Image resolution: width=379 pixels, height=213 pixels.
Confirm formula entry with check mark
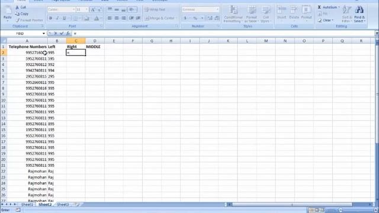pos(62,34)
